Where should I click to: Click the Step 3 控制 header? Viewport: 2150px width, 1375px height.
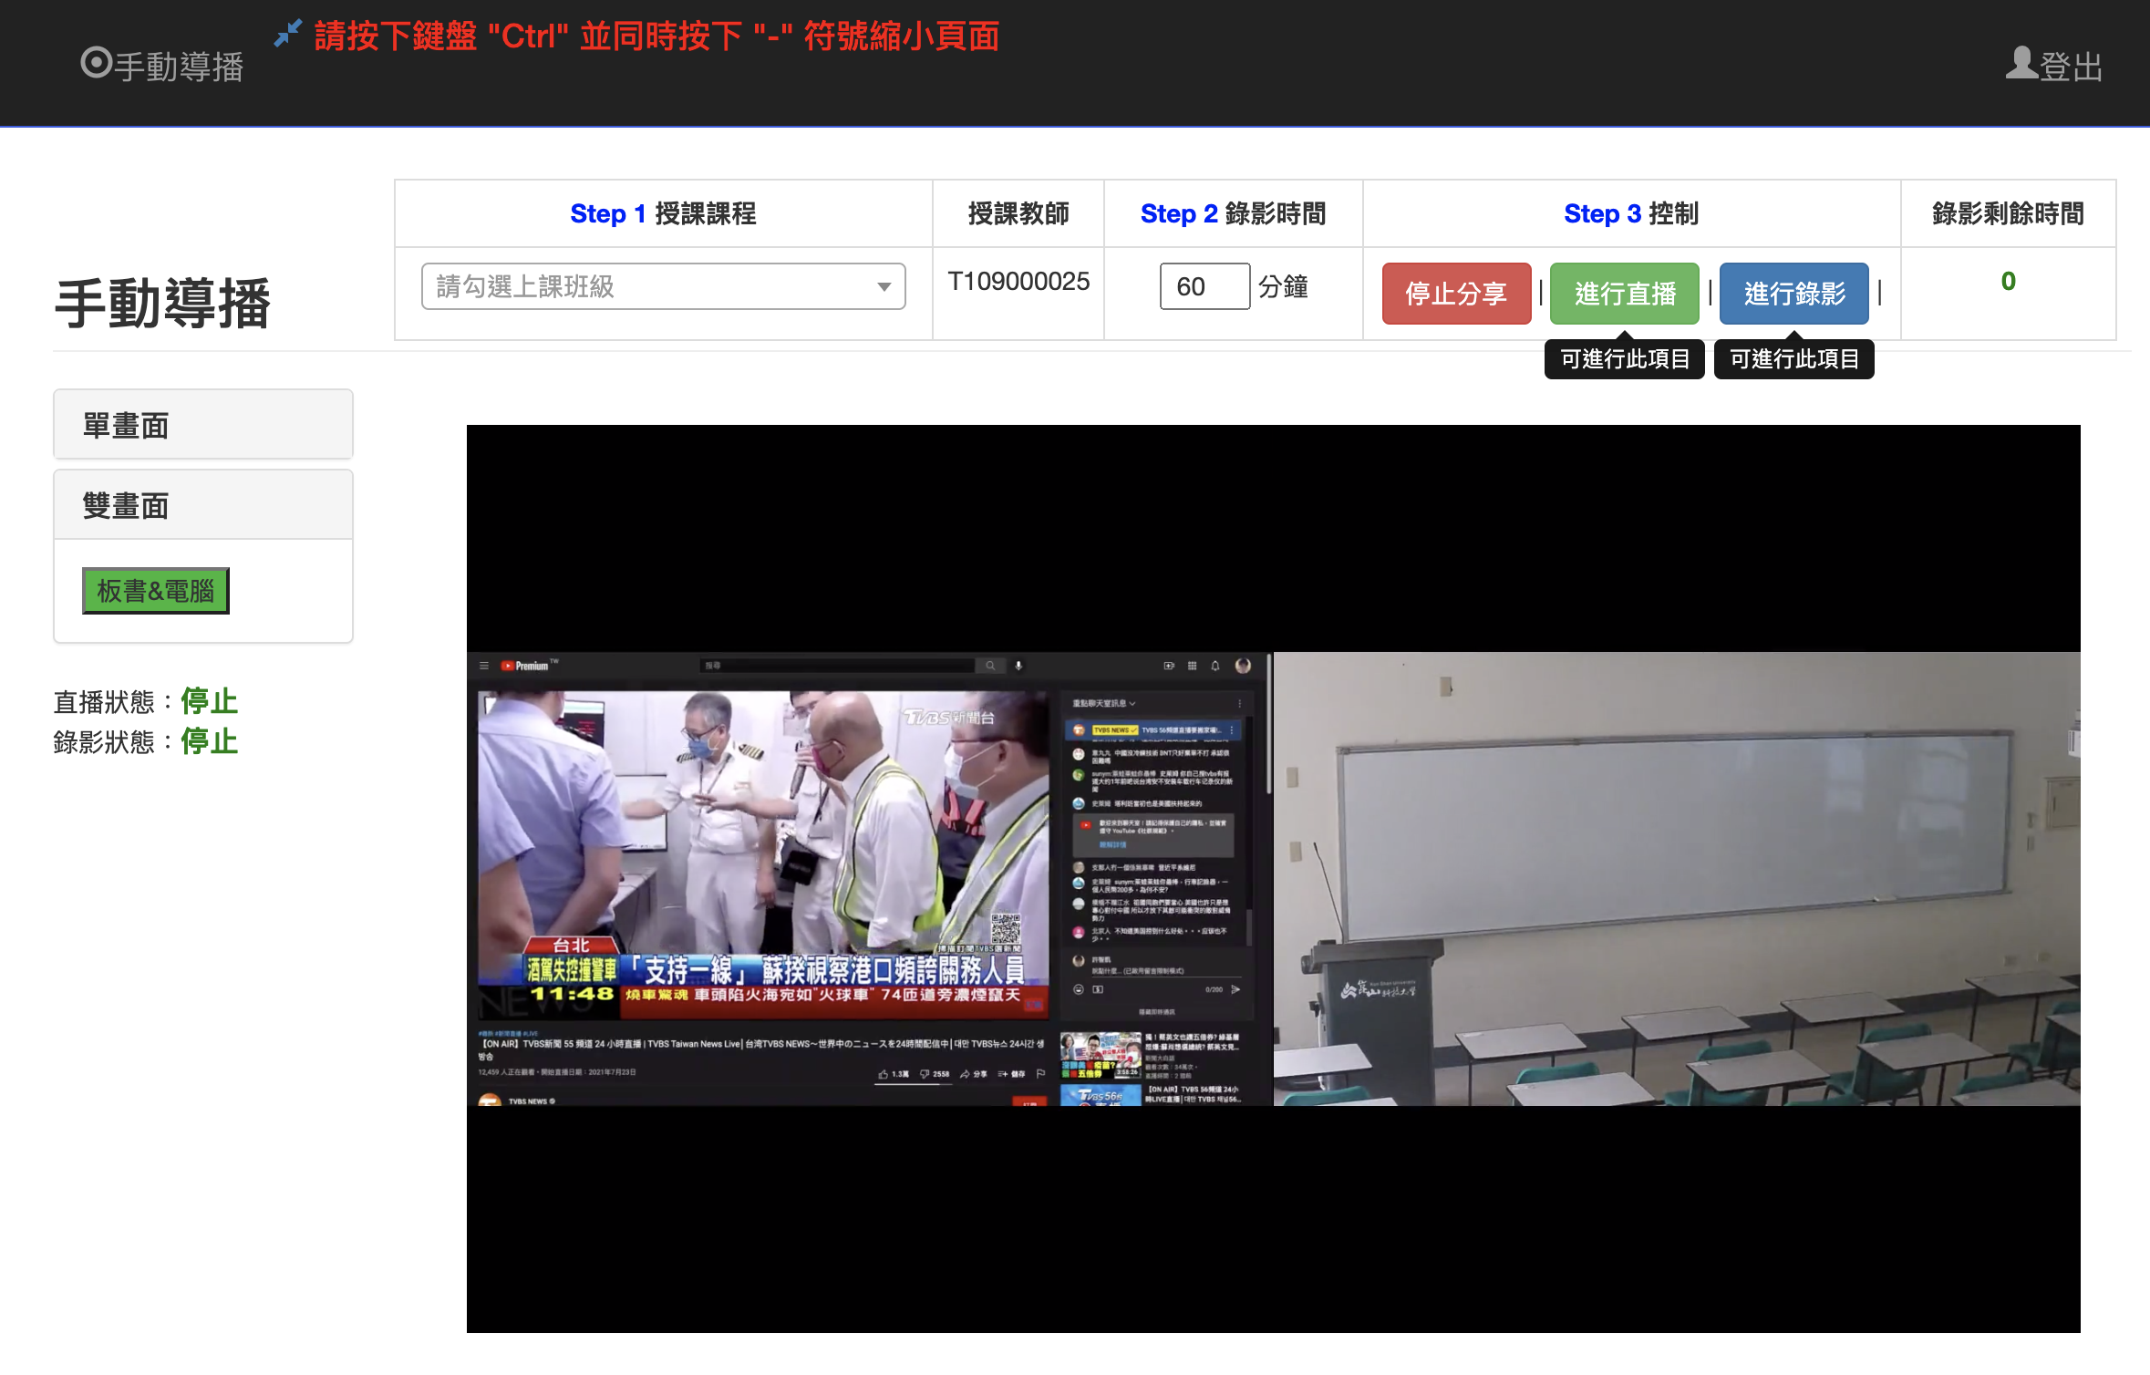[x=1631, y=213]
